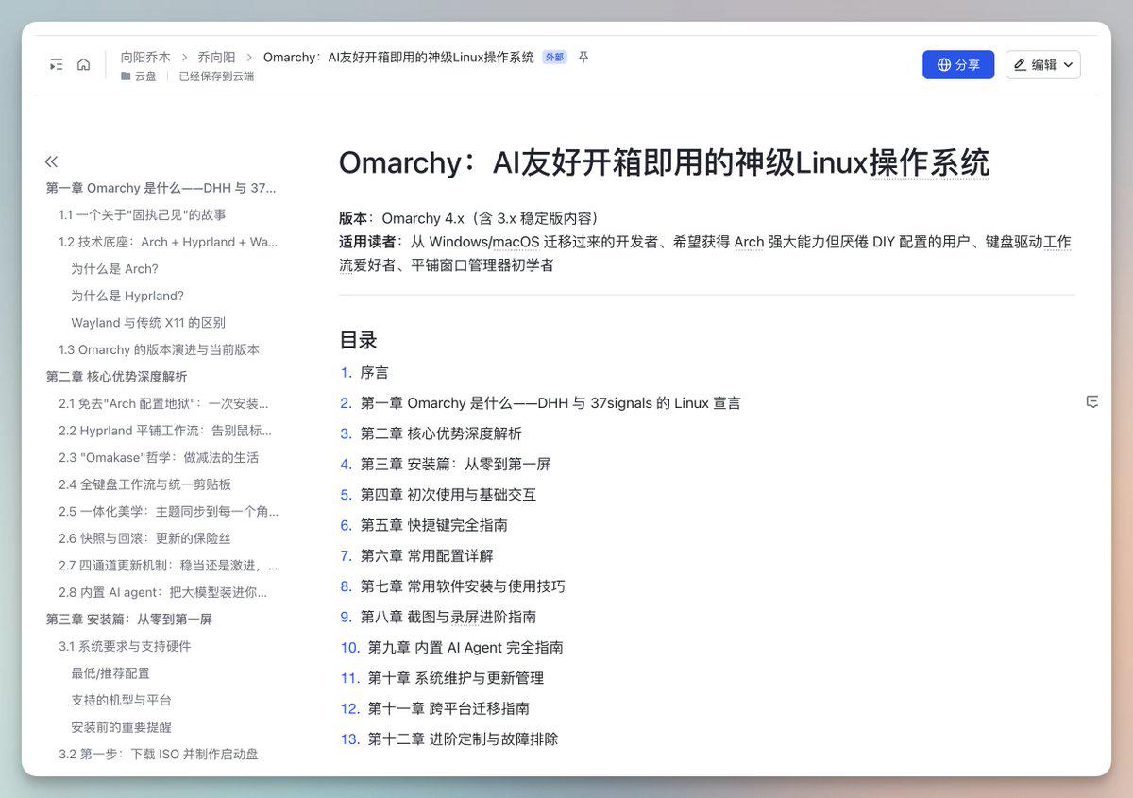Select outline item 1.2 技术底座

(x=168, y=242)
